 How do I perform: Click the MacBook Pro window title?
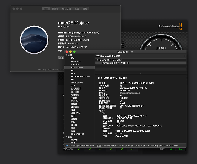[x=125, y=52]
